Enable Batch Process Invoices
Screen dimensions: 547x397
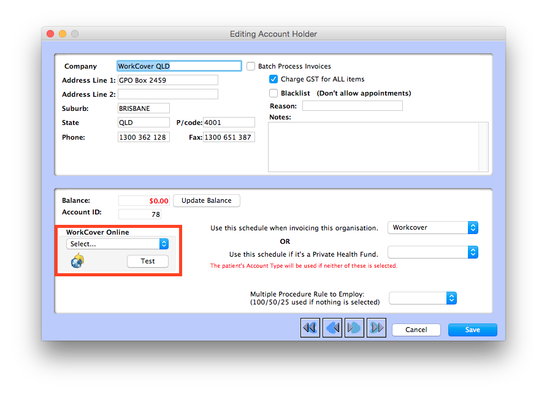coord(250,66)
